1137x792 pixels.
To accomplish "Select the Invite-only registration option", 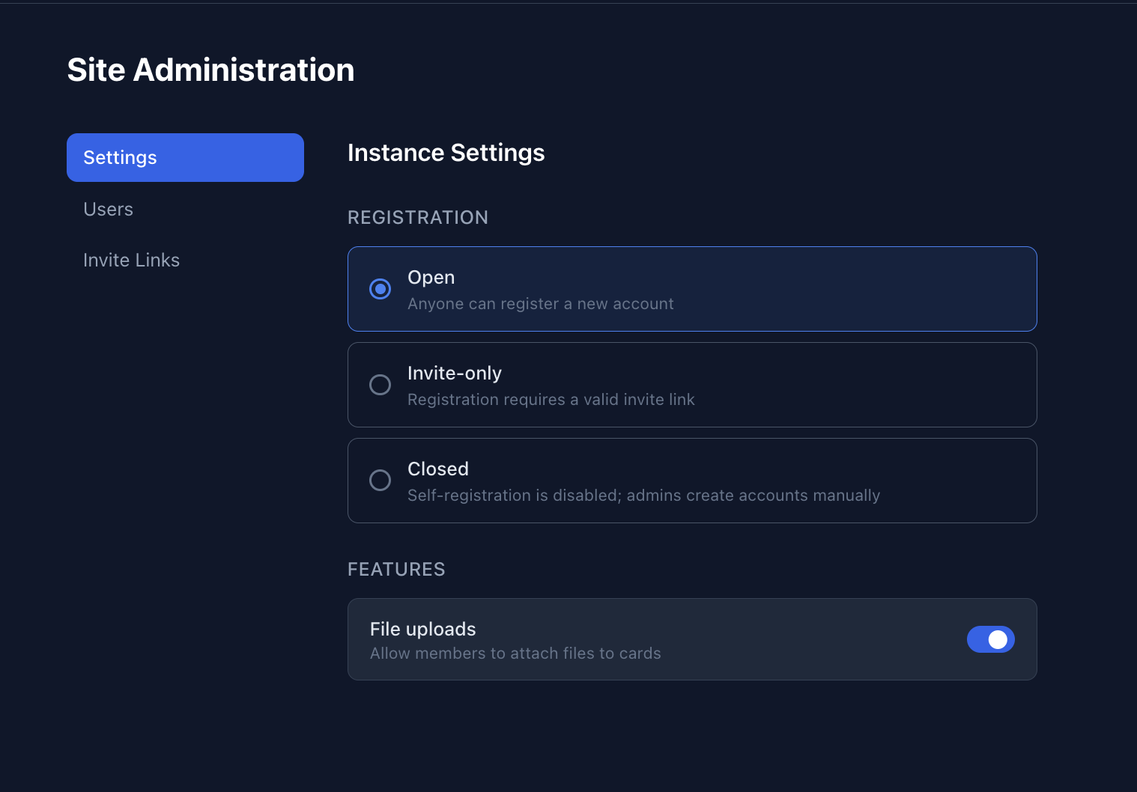I will (x=380, y=385).
